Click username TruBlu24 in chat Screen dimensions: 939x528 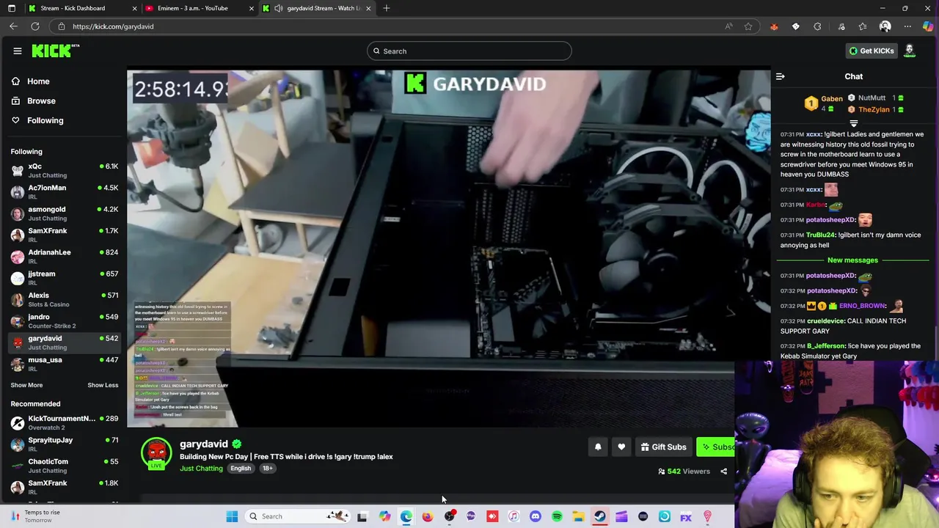(x=821, y=235)
